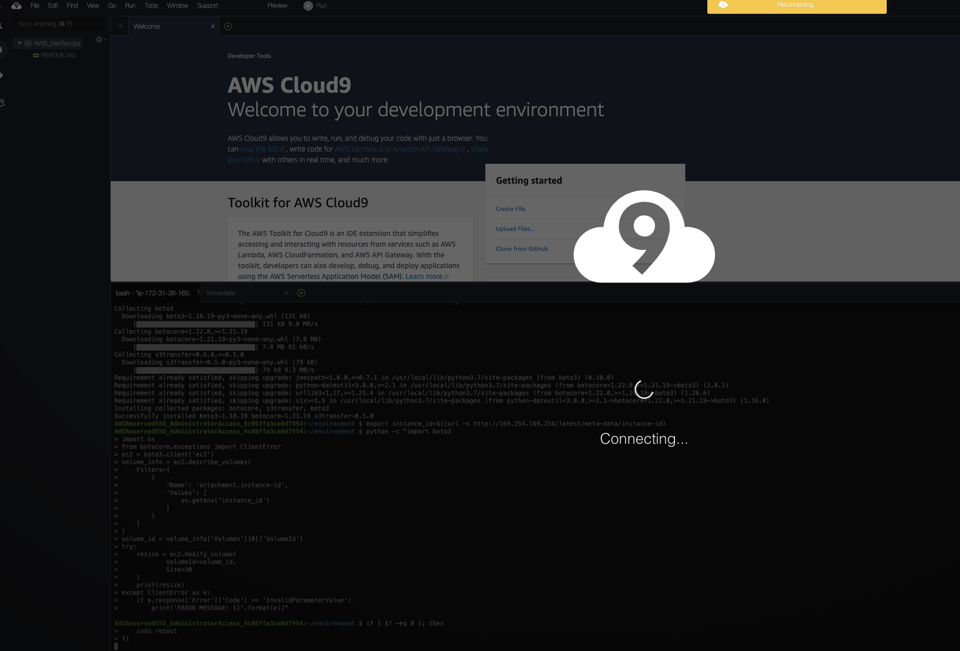Click the source control sidebar icon
Screen dimensions: 960x651
coord(2,75)
